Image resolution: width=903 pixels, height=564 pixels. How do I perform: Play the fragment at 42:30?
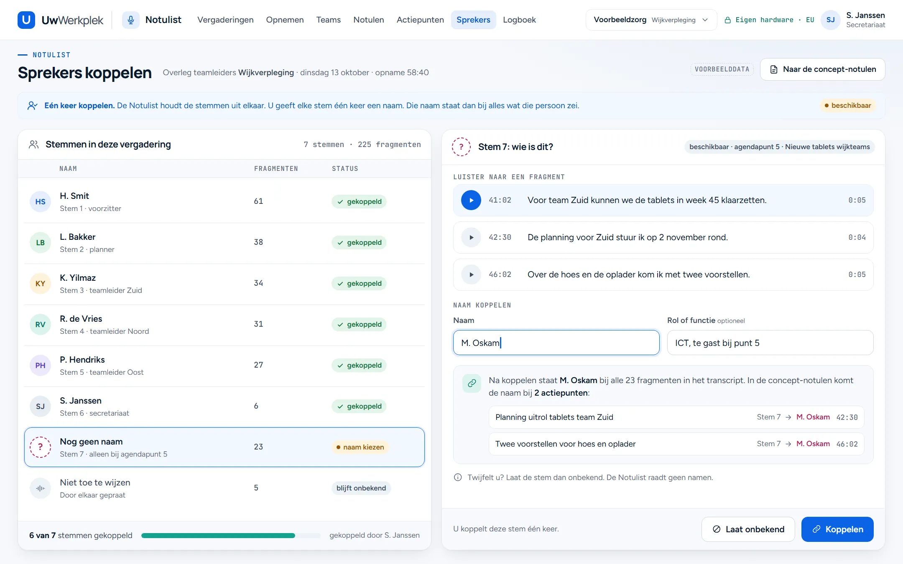(471, 237)
